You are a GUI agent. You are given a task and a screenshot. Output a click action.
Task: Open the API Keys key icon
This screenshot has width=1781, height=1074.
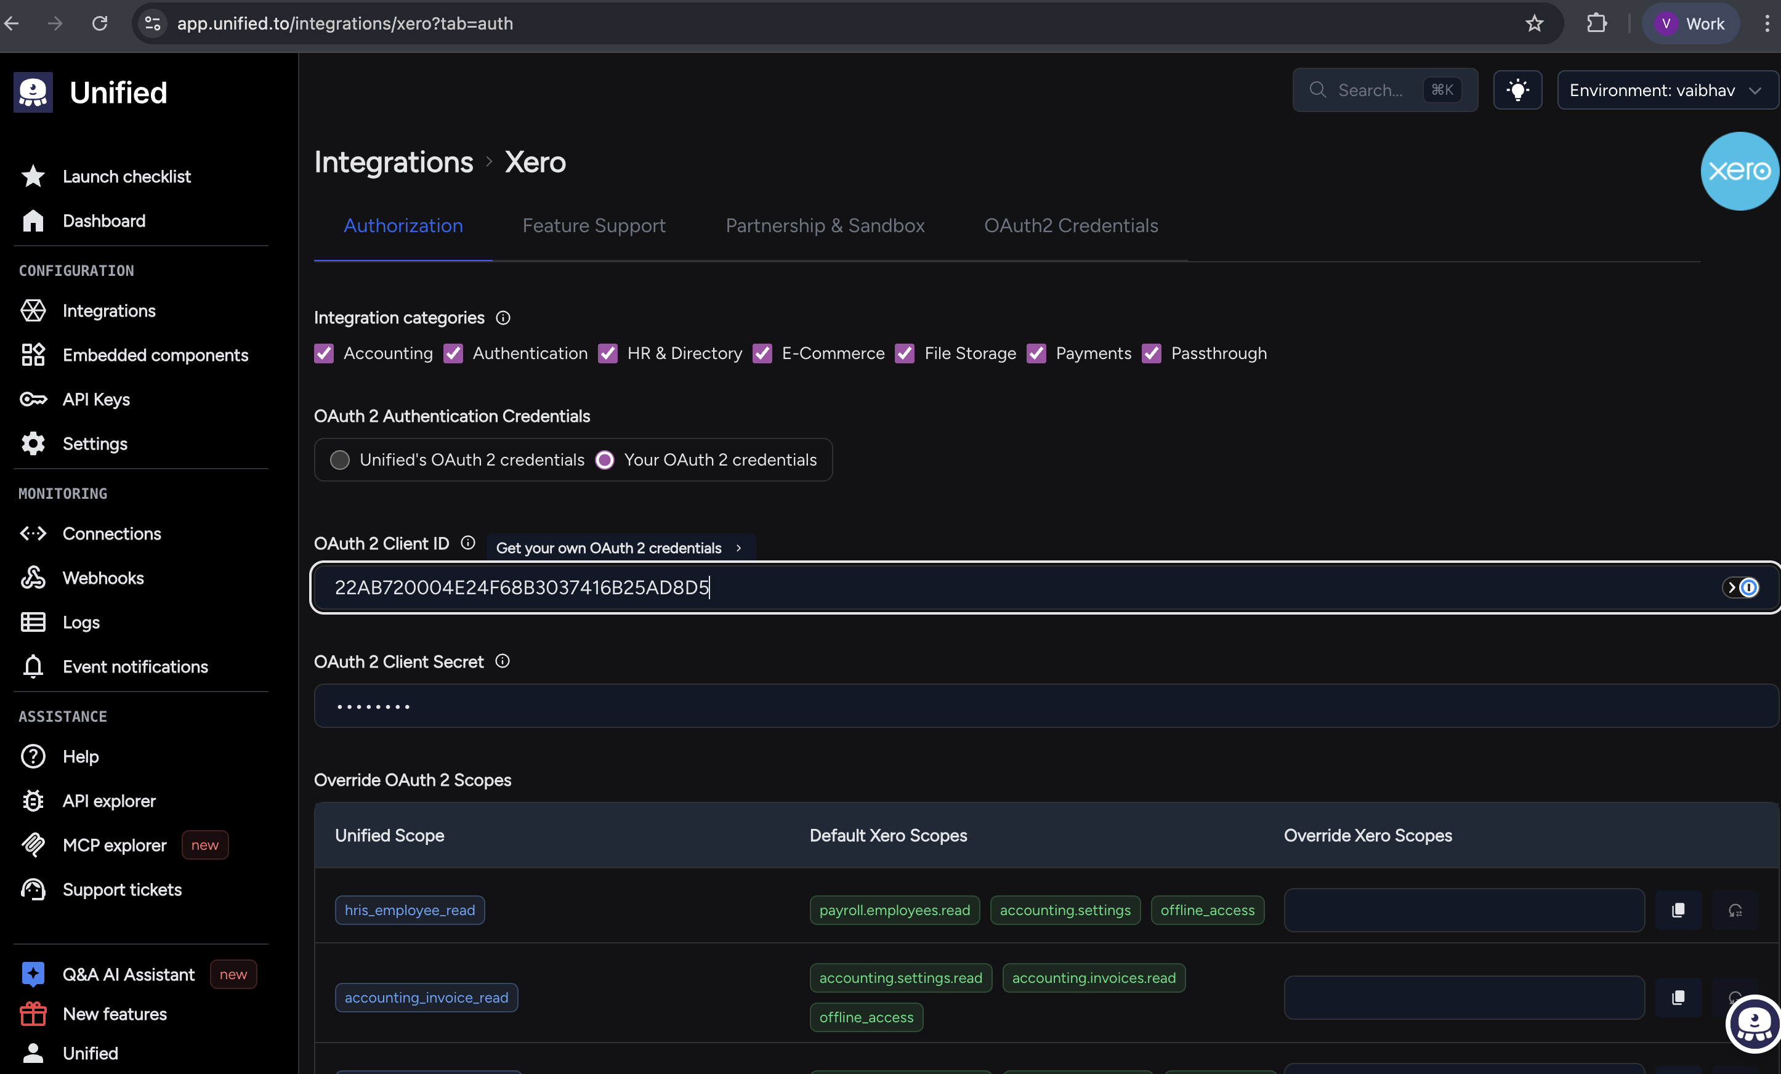(x=33, y=399)
